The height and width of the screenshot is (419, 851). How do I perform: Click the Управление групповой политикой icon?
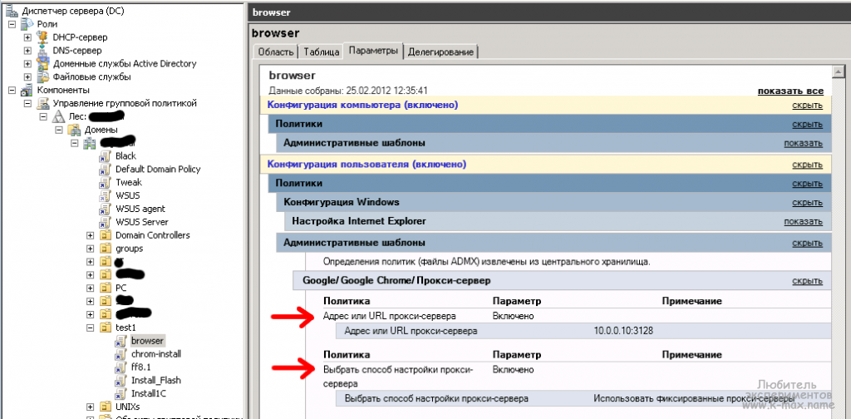[42, 103]
